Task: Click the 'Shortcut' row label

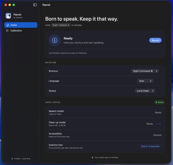Action: 53,71
